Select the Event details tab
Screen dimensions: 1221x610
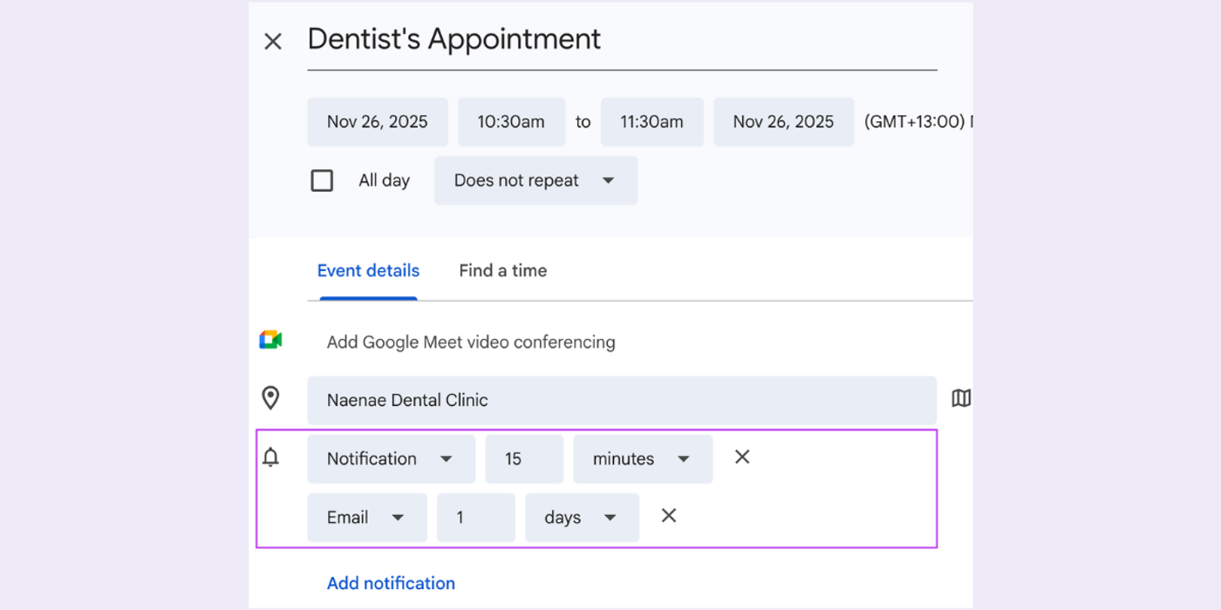(367, 270)
